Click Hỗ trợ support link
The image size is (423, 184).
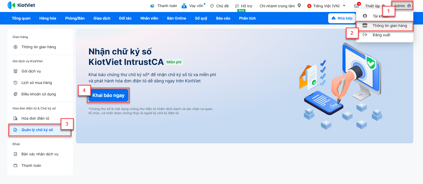pyautogui.click(x=247, y=6)
